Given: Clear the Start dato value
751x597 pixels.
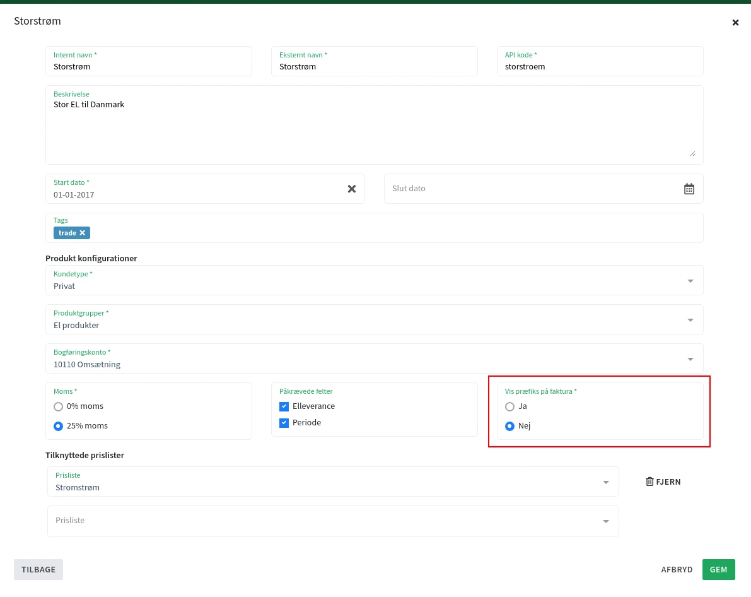Looking at the screenshot, I should (352, 189).
